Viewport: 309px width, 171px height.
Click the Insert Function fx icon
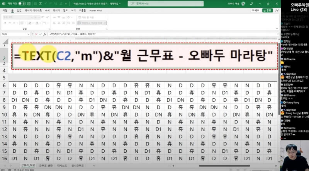[x=45, y=34]
